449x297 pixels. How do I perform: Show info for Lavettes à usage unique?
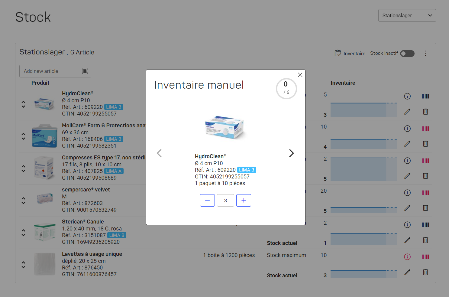(407, 257)
